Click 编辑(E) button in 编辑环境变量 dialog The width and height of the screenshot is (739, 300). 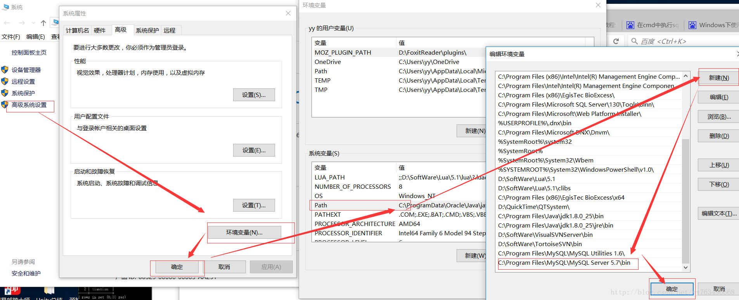tap(719, 97)
